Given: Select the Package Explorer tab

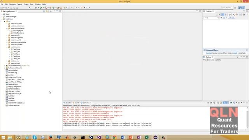Looking at the screenshot, I should [9, 11].
